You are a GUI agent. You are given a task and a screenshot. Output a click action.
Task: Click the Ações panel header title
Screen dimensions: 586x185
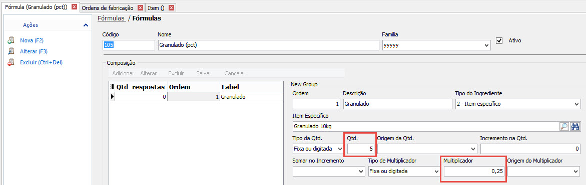coord(31,25)
